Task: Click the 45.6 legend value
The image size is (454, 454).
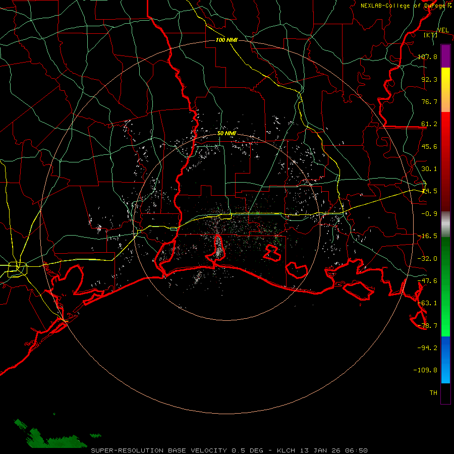Action: pyautogui.click(x=429, y=146)
